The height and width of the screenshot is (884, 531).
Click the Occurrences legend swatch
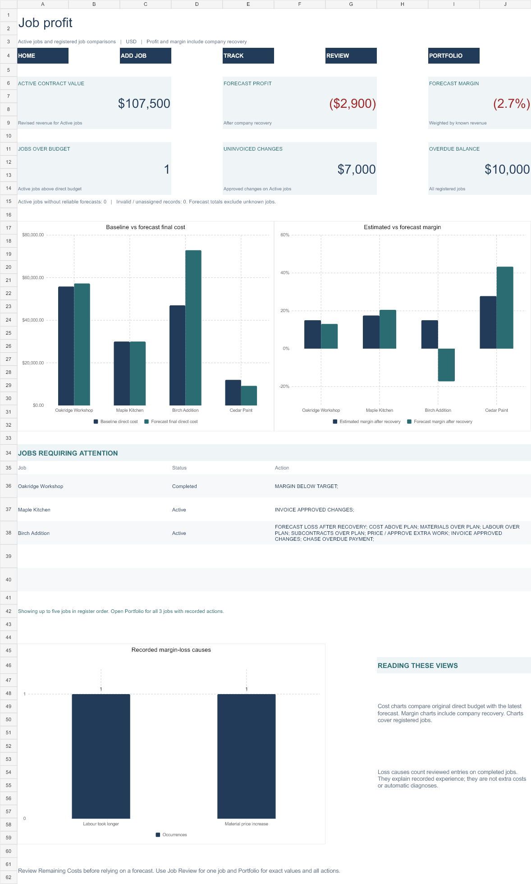(x=158, y=835)
